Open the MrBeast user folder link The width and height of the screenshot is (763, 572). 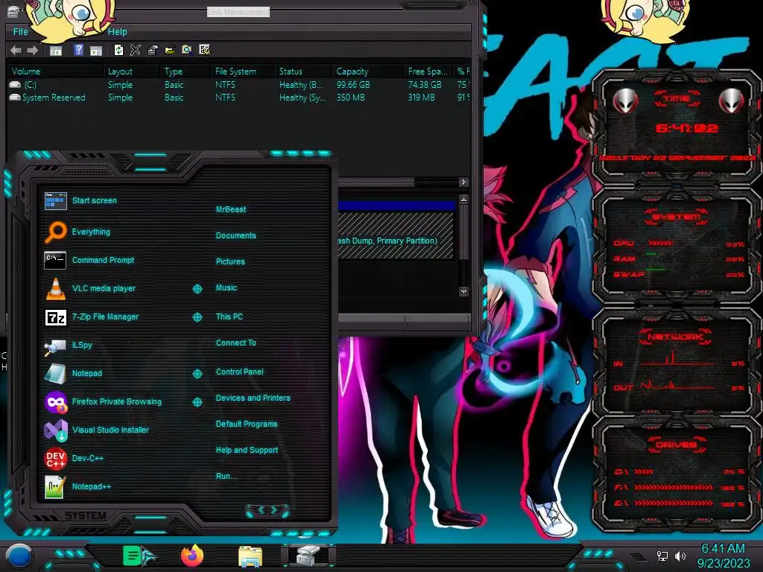pos(231,209)
